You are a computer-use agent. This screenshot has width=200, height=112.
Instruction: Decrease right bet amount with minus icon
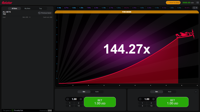pos(140,99)
